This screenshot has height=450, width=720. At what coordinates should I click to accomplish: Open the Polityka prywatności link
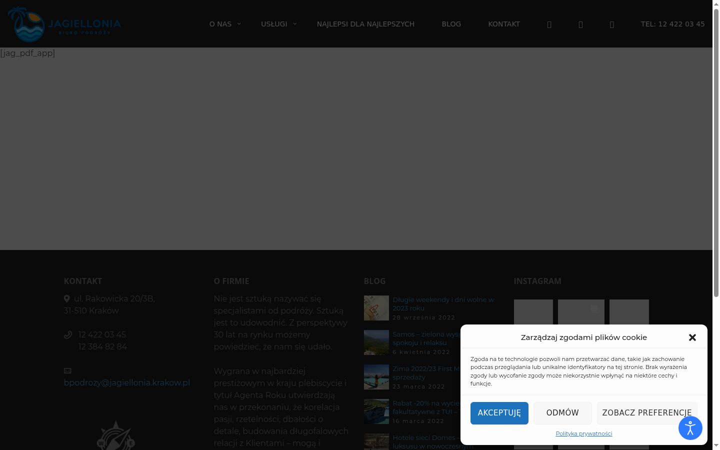click(x=584, y=433)
